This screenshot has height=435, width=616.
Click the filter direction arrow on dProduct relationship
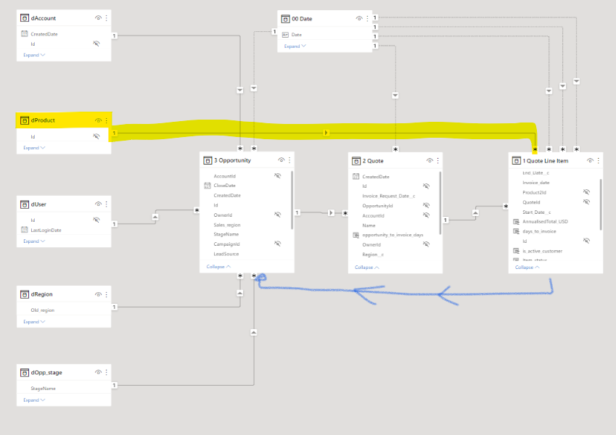[326, 133]
